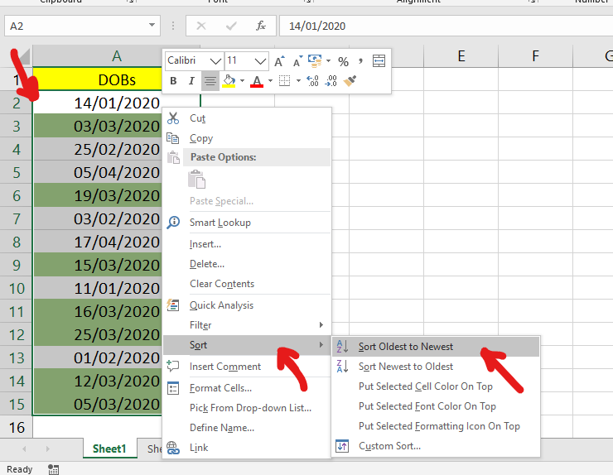Toggle Bold in mini toolbar
This screenshot has height=475, width=613.
[173, 81]
